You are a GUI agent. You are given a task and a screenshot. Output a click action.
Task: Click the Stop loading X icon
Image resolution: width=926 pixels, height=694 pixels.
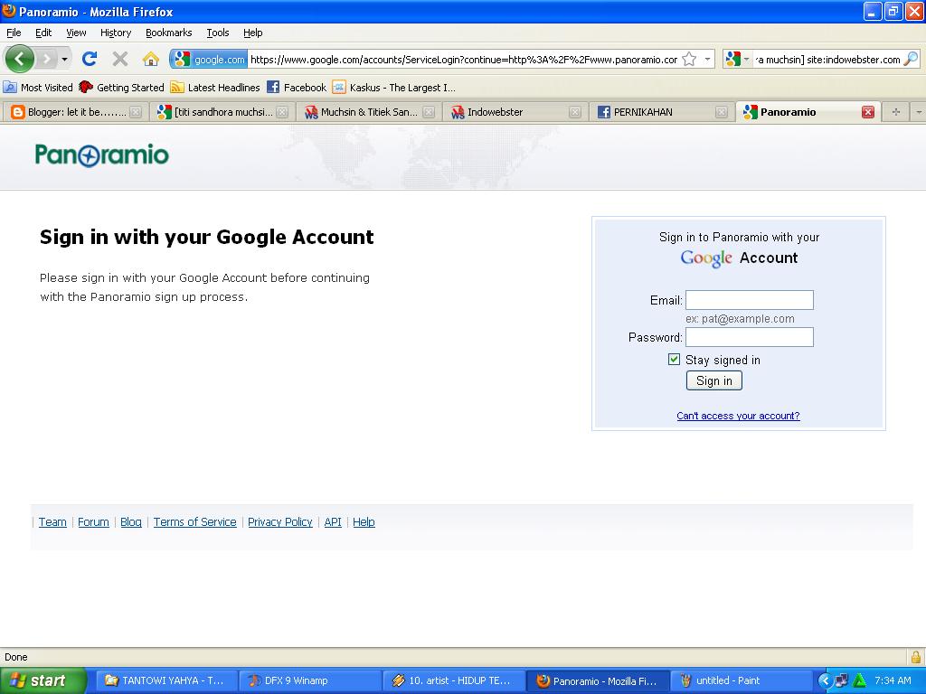pos(120,59)
